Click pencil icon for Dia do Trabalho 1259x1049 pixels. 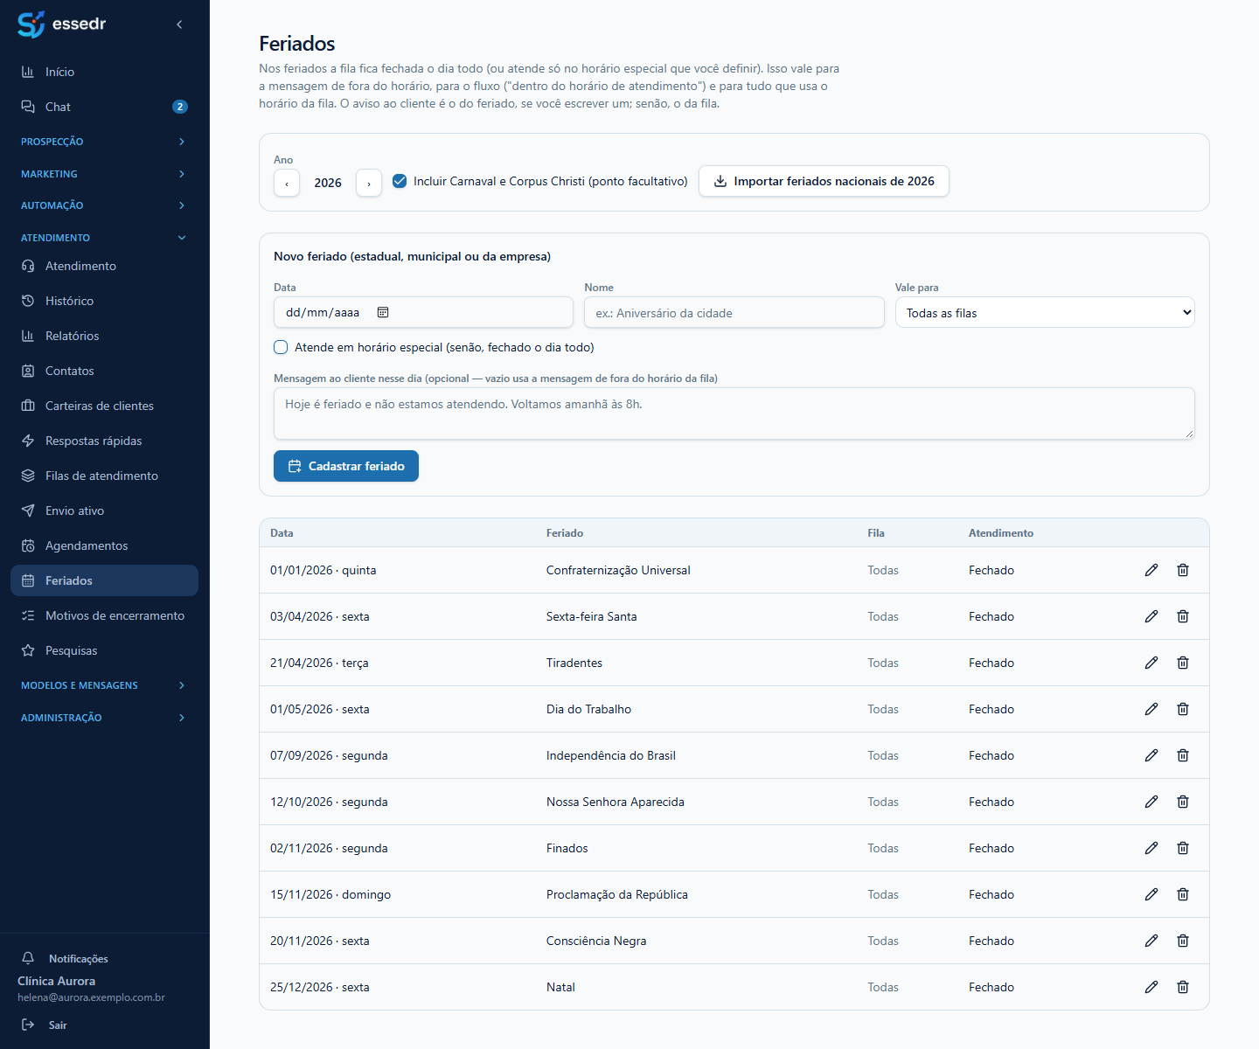click(x=1151, y=709)
